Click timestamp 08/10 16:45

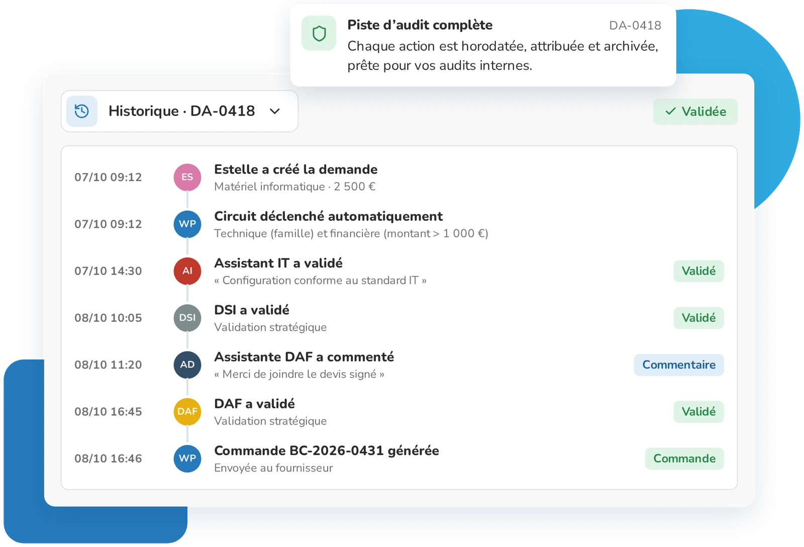click(x=108, y=412)
